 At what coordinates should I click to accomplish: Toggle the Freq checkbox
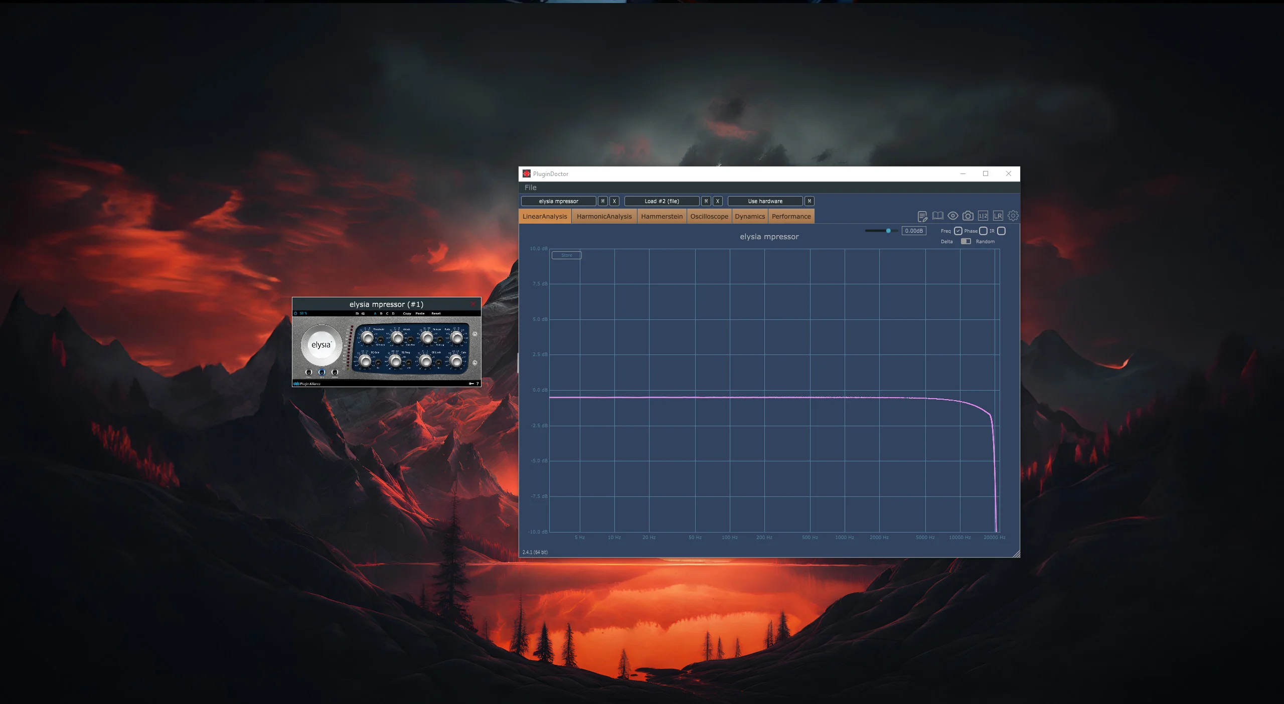click(x=958, y=231)
